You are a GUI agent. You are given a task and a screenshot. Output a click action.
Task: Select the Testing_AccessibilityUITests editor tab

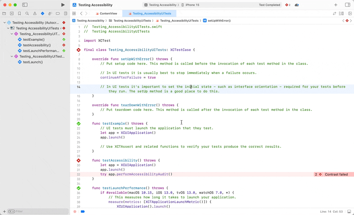coord(152,14)
